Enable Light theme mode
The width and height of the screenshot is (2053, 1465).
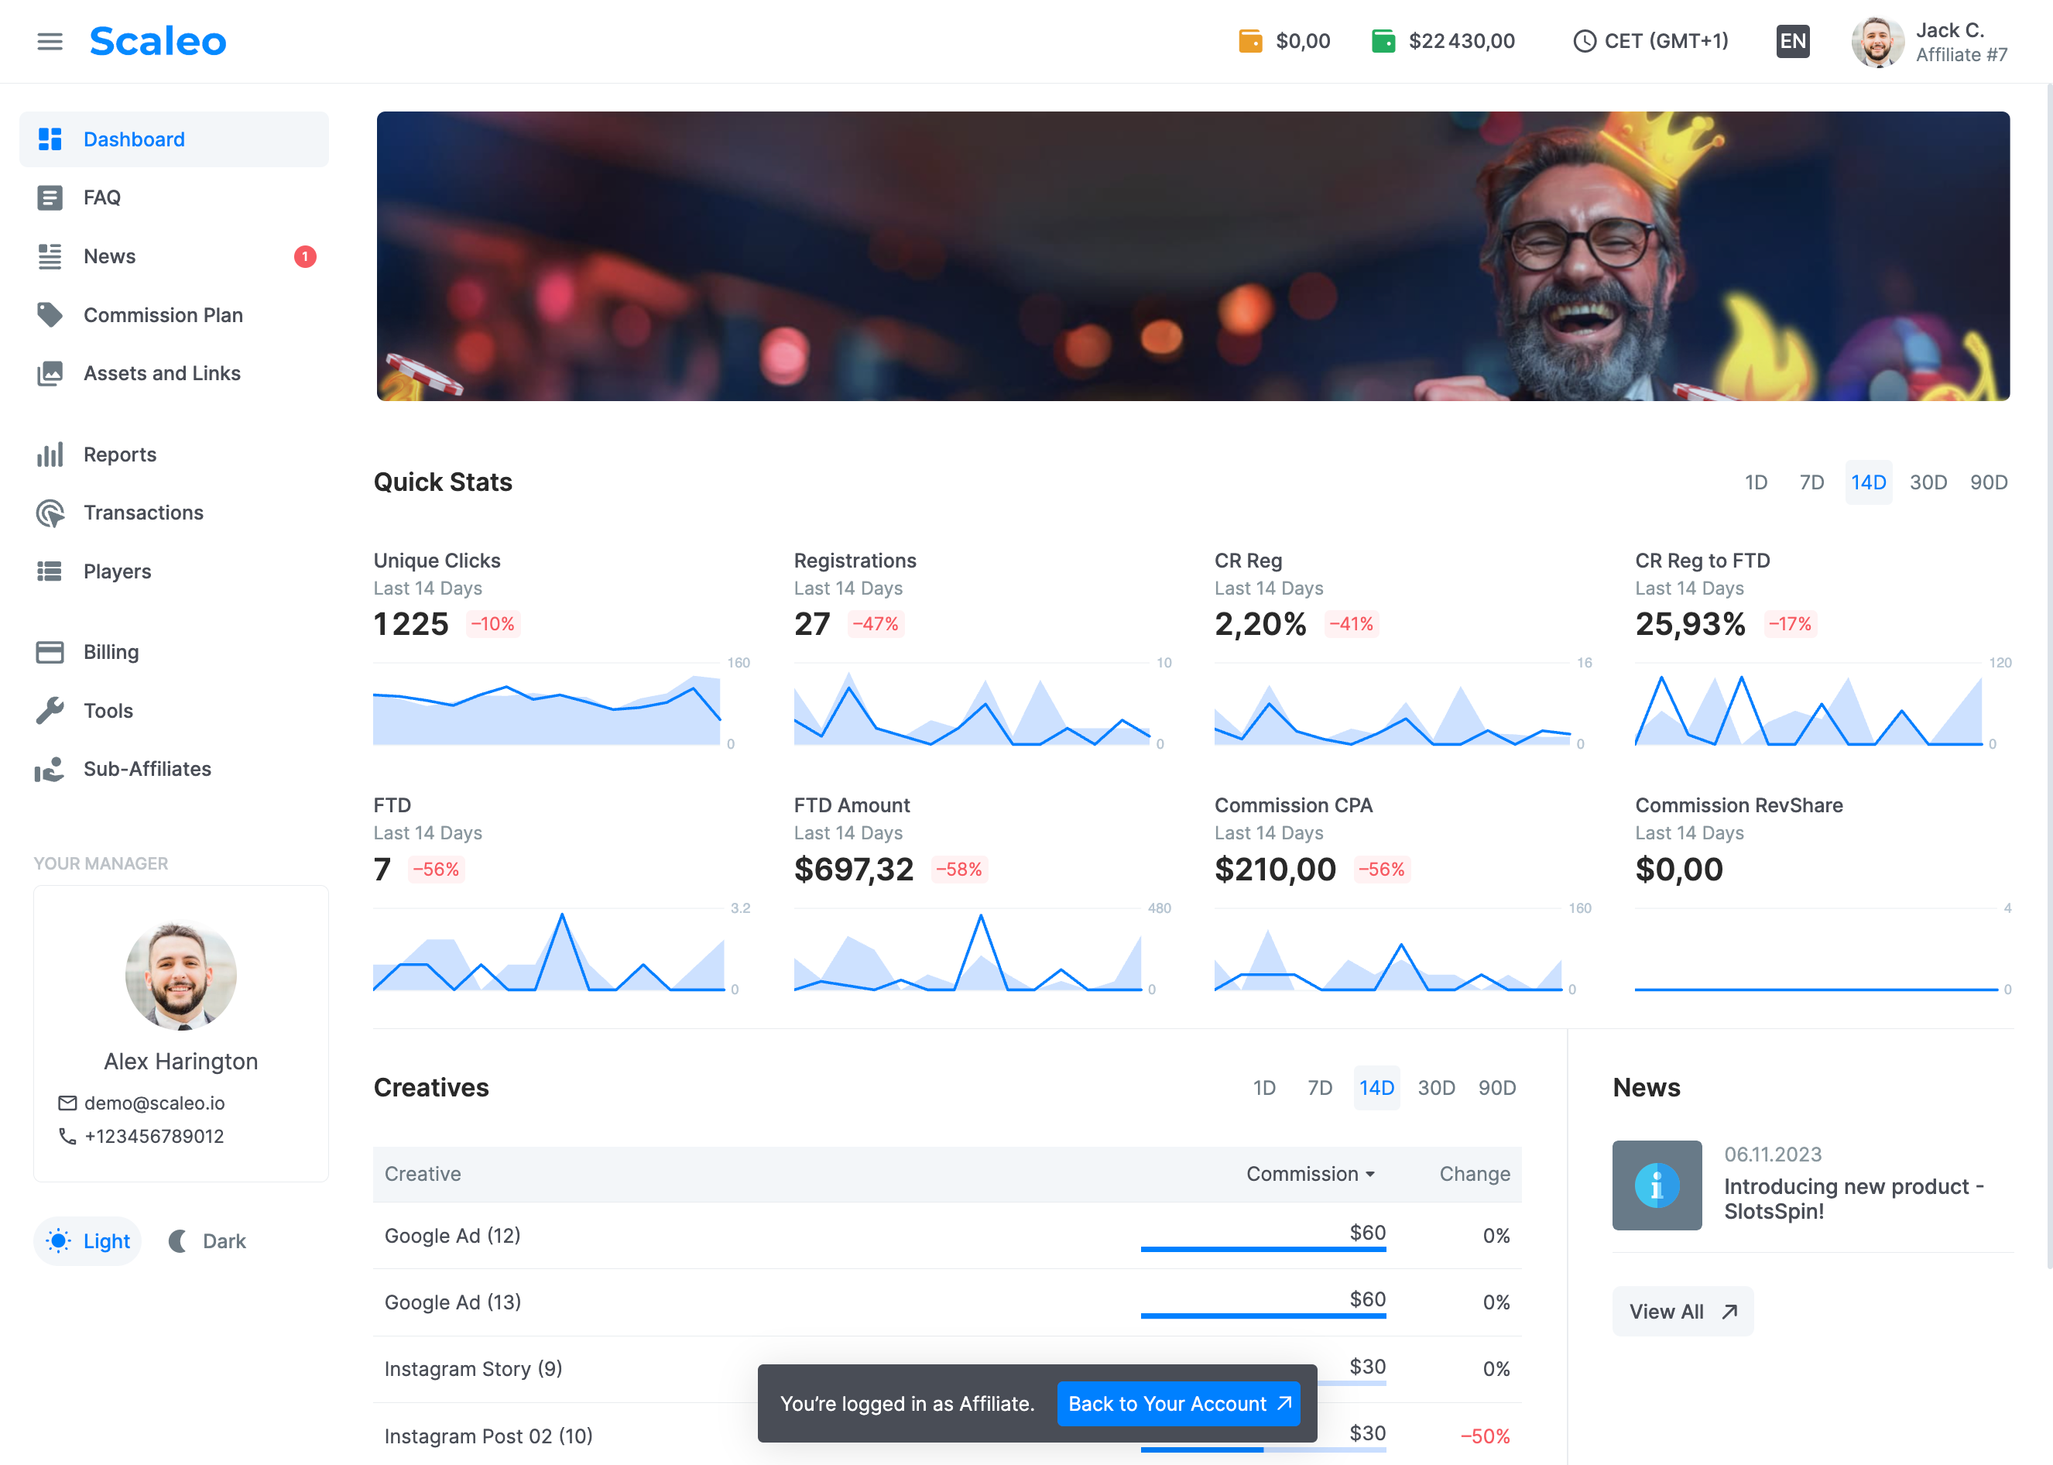[87, 1240]
